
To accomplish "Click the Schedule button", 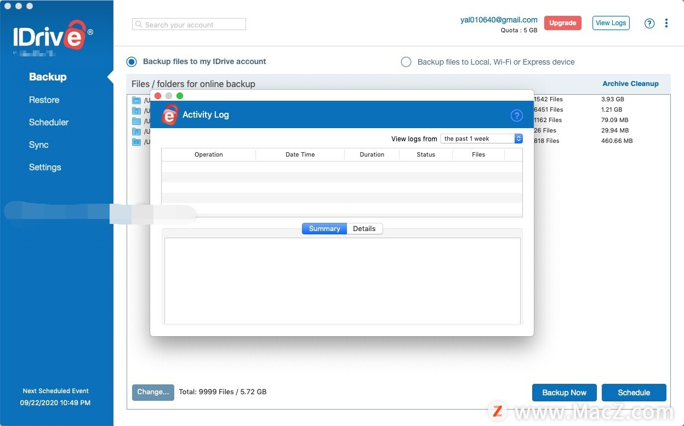I will (x=634, y=393).
